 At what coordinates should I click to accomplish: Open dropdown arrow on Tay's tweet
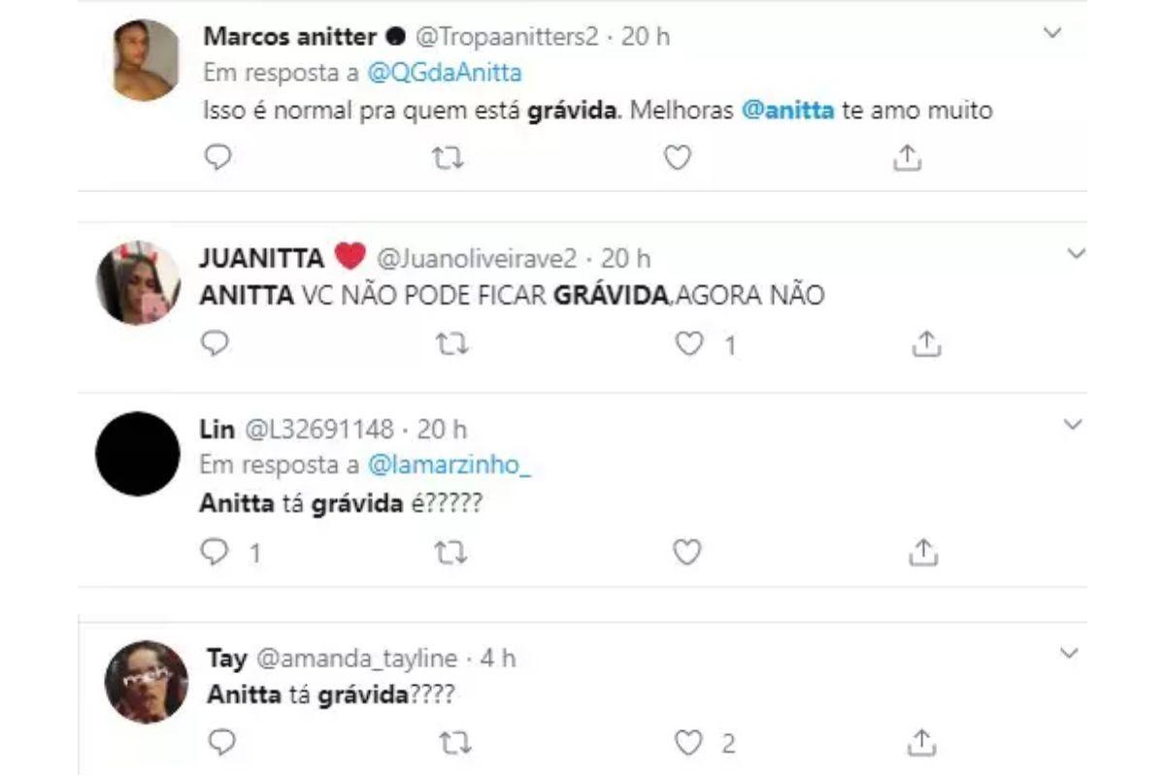click(1069, 654)
